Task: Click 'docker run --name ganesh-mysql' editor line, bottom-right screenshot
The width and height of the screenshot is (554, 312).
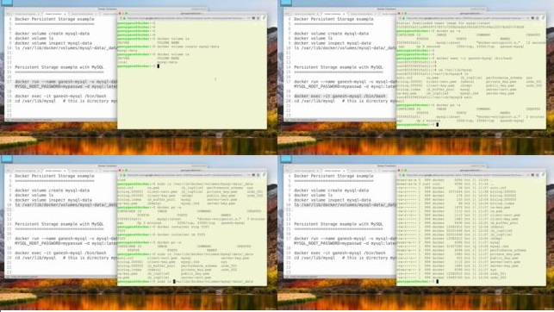Action: click(345, 239)
